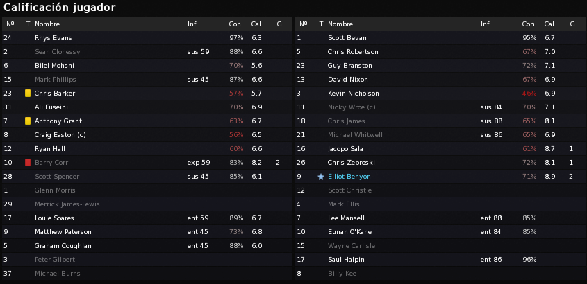
Task: Click the T column header in left table
Action: [28, 24]
